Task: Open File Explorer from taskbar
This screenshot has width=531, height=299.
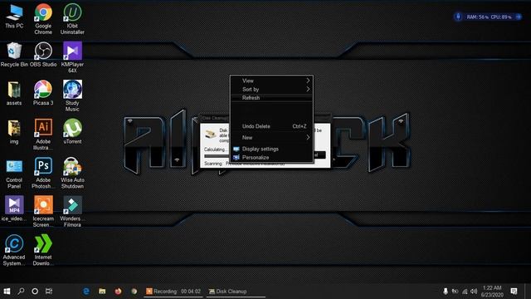Action: 102,292
